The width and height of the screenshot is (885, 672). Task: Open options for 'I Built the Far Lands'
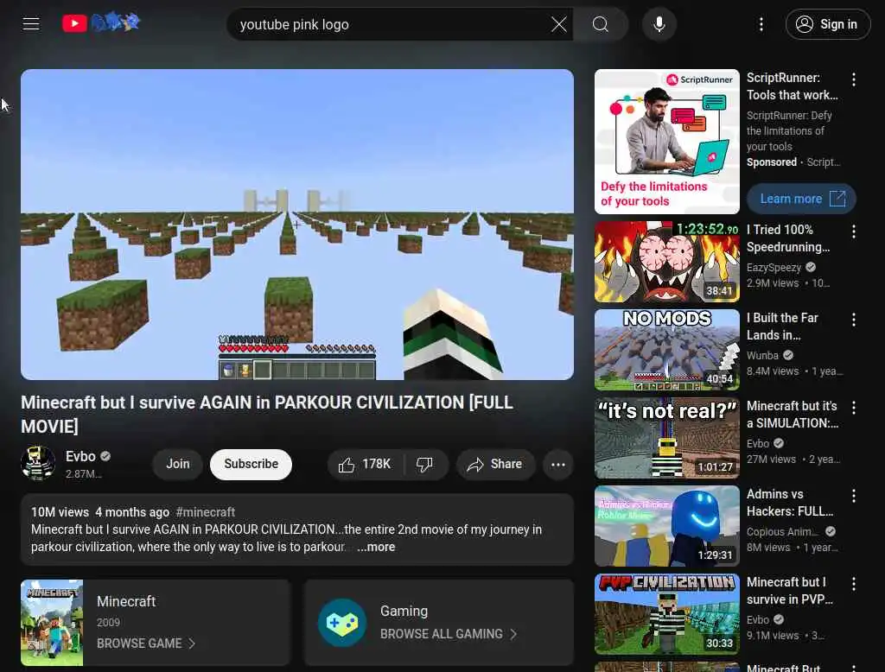(853, 320)
